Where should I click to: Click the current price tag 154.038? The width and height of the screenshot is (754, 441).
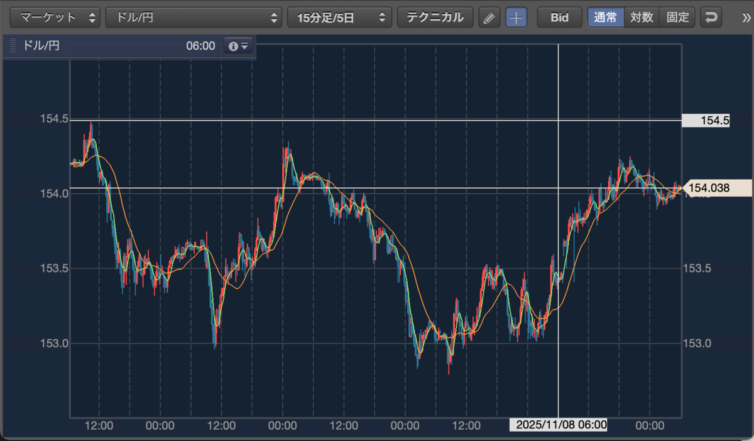coord(716,187)
